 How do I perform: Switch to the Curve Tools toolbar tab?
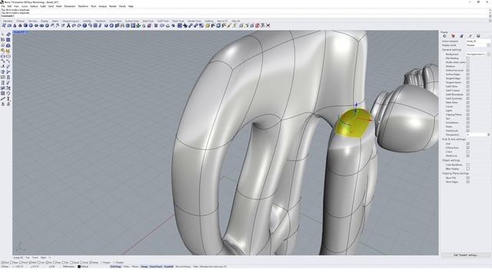tap(115, 21)
